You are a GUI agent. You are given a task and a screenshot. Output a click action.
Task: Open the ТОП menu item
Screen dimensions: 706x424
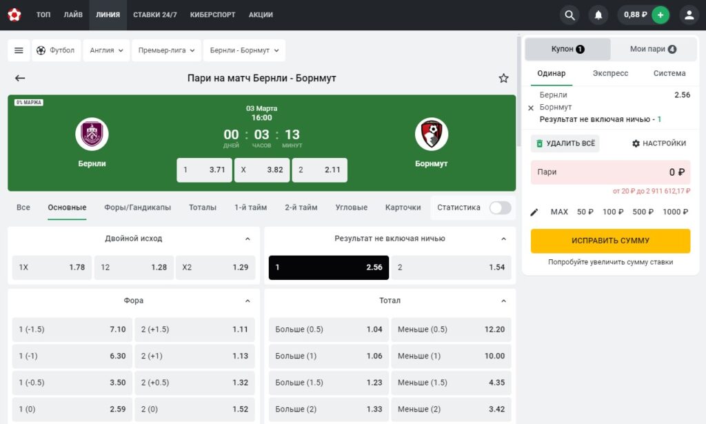[43, 15]
